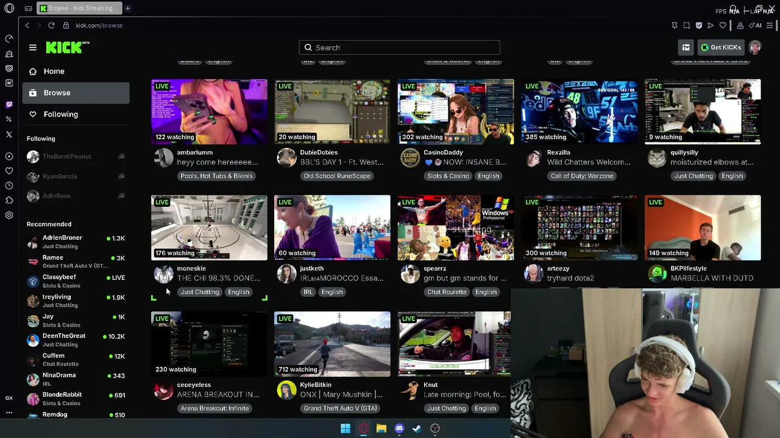Open GX Cleaner in the sidebar
This screenshot has width=780, height=438.
coord(9,54)
